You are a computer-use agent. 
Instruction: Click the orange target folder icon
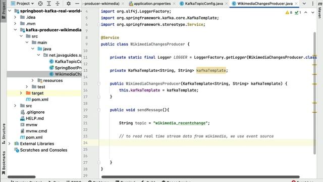[x=28, y=93]
